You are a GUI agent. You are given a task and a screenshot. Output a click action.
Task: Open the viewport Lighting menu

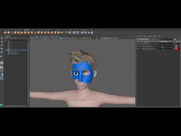(x=42, y=36)
